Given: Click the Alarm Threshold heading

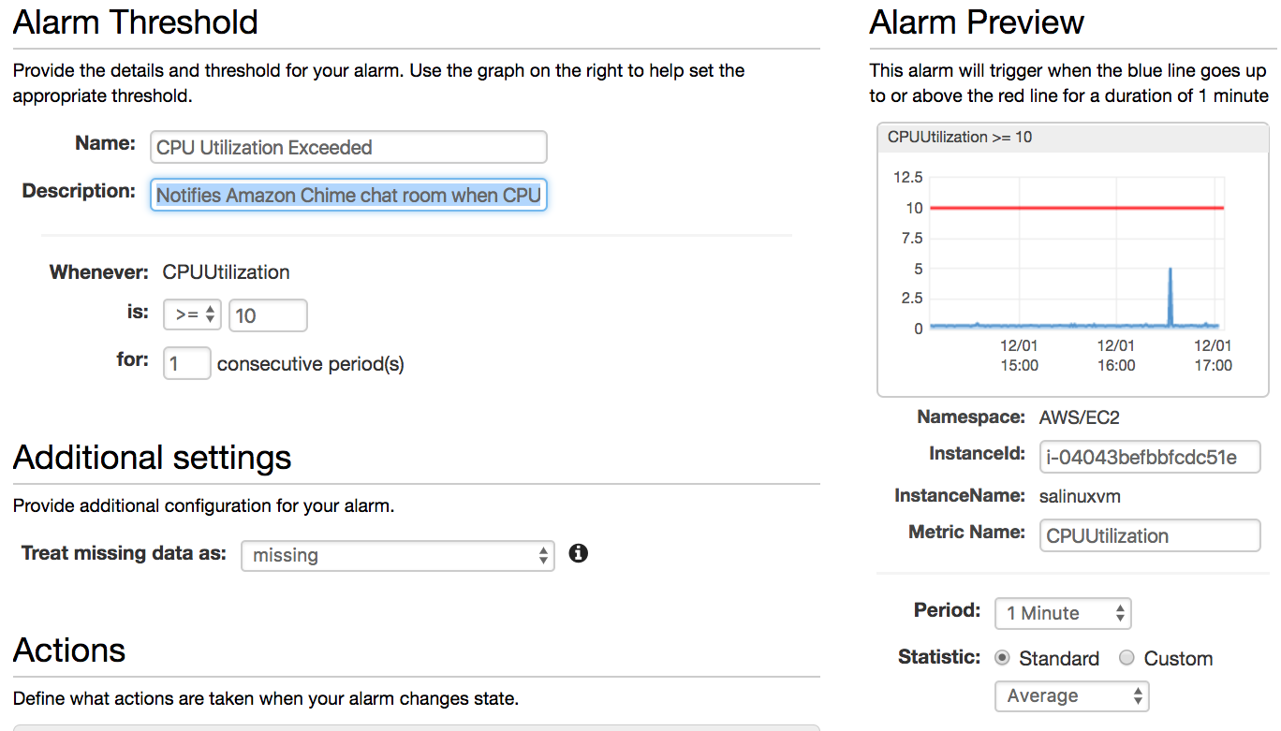Looking at the screenshot, I should click(x=136, y=22).
